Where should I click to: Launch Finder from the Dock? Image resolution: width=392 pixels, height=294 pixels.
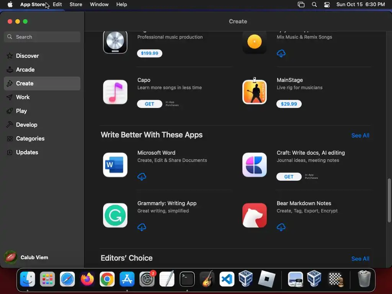[28, 279]
